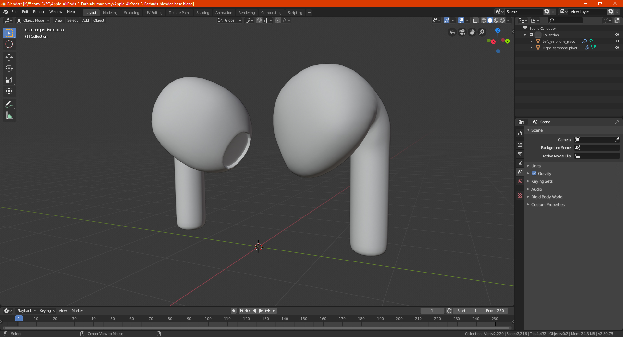The width and height of the screenshot is (623, 337).
Task: Disable the Gravity checkbox
Action: 534,174
